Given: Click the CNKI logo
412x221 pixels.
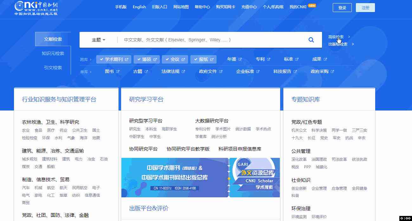Looking at the screenshot, I should (36, 8).
